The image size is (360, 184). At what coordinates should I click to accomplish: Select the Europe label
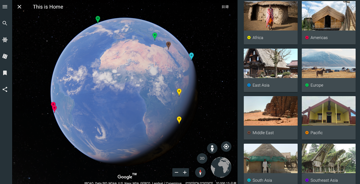point(317,85)
